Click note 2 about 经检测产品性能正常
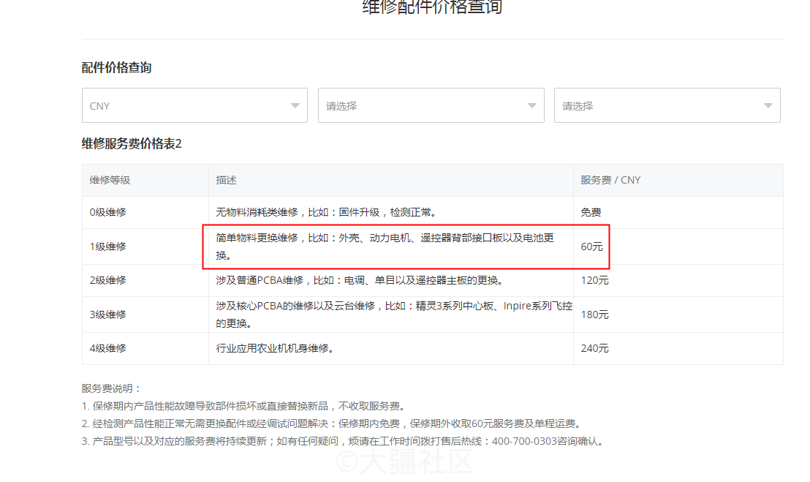 [333, 423]
